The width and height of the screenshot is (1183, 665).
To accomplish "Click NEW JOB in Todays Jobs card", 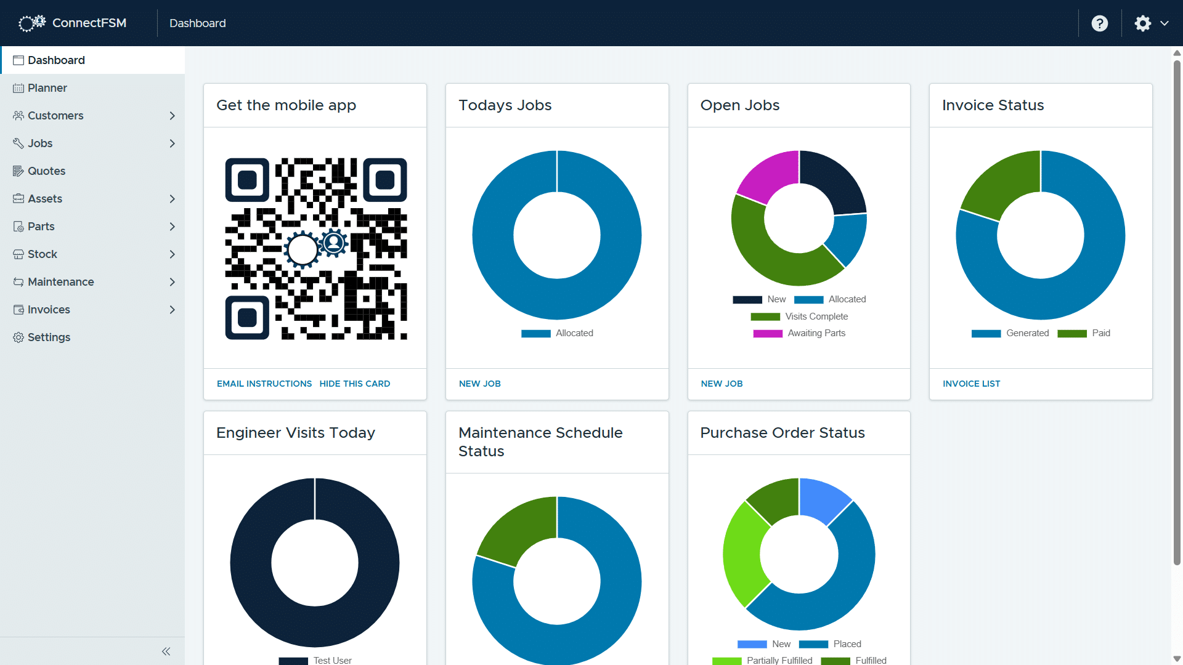I will coord(480,384).
